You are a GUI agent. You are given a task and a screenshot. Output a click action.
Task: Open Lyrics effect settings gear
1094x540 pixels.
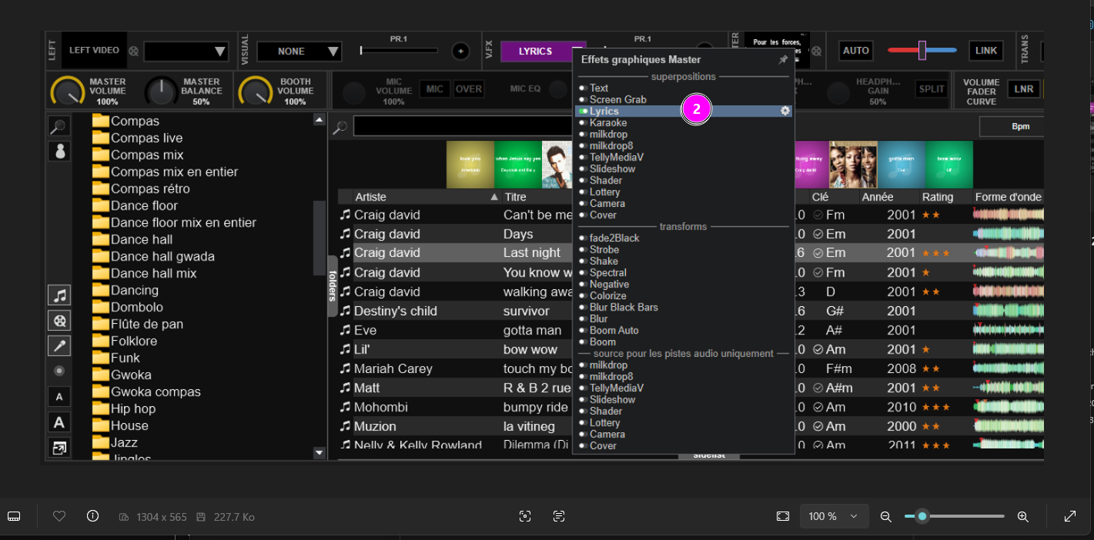click(x=785, y=111)
